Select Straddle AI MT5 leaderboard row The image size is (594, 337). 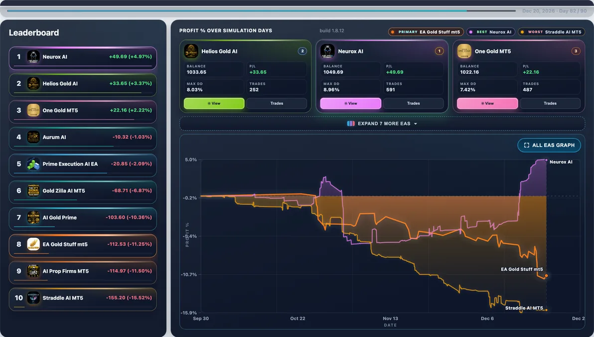coord(83,299)
